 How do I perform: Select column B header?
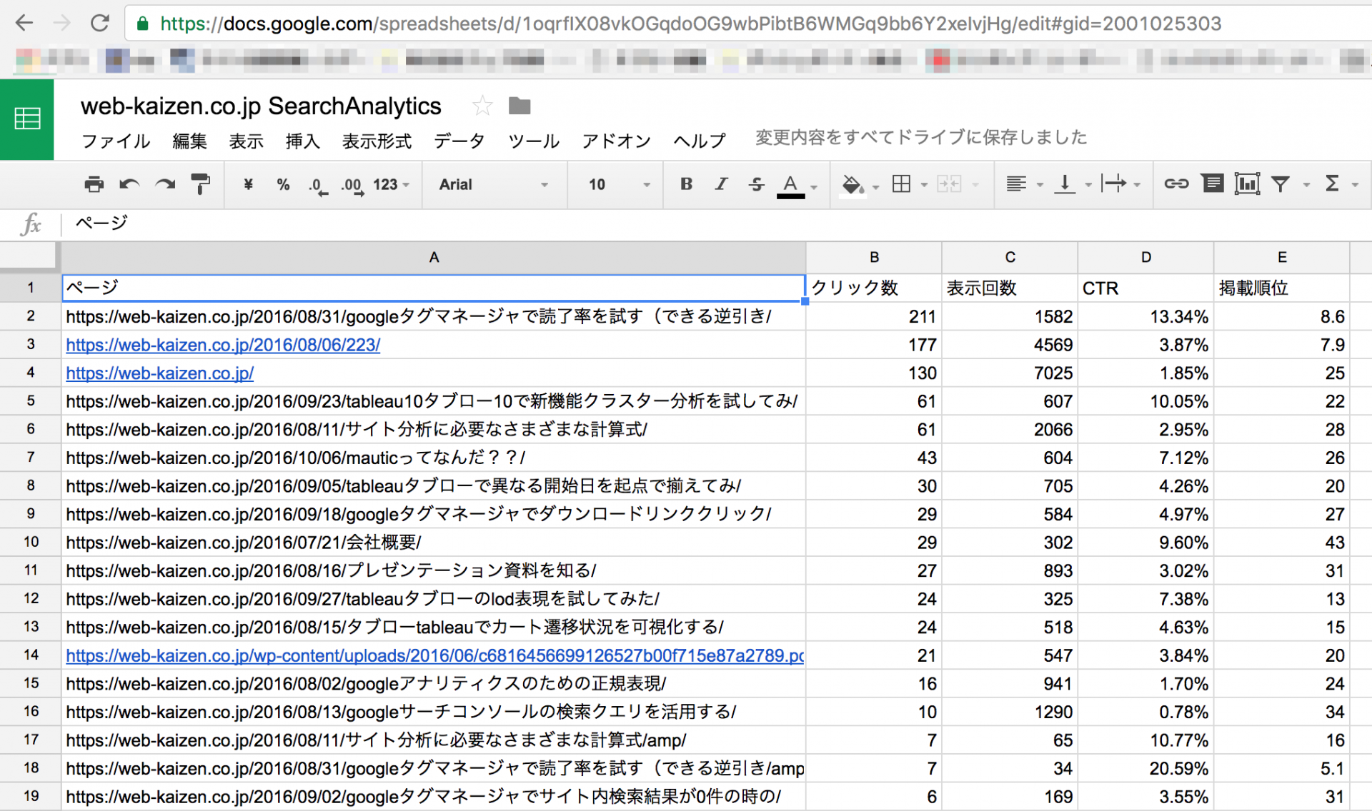point(874,258)
